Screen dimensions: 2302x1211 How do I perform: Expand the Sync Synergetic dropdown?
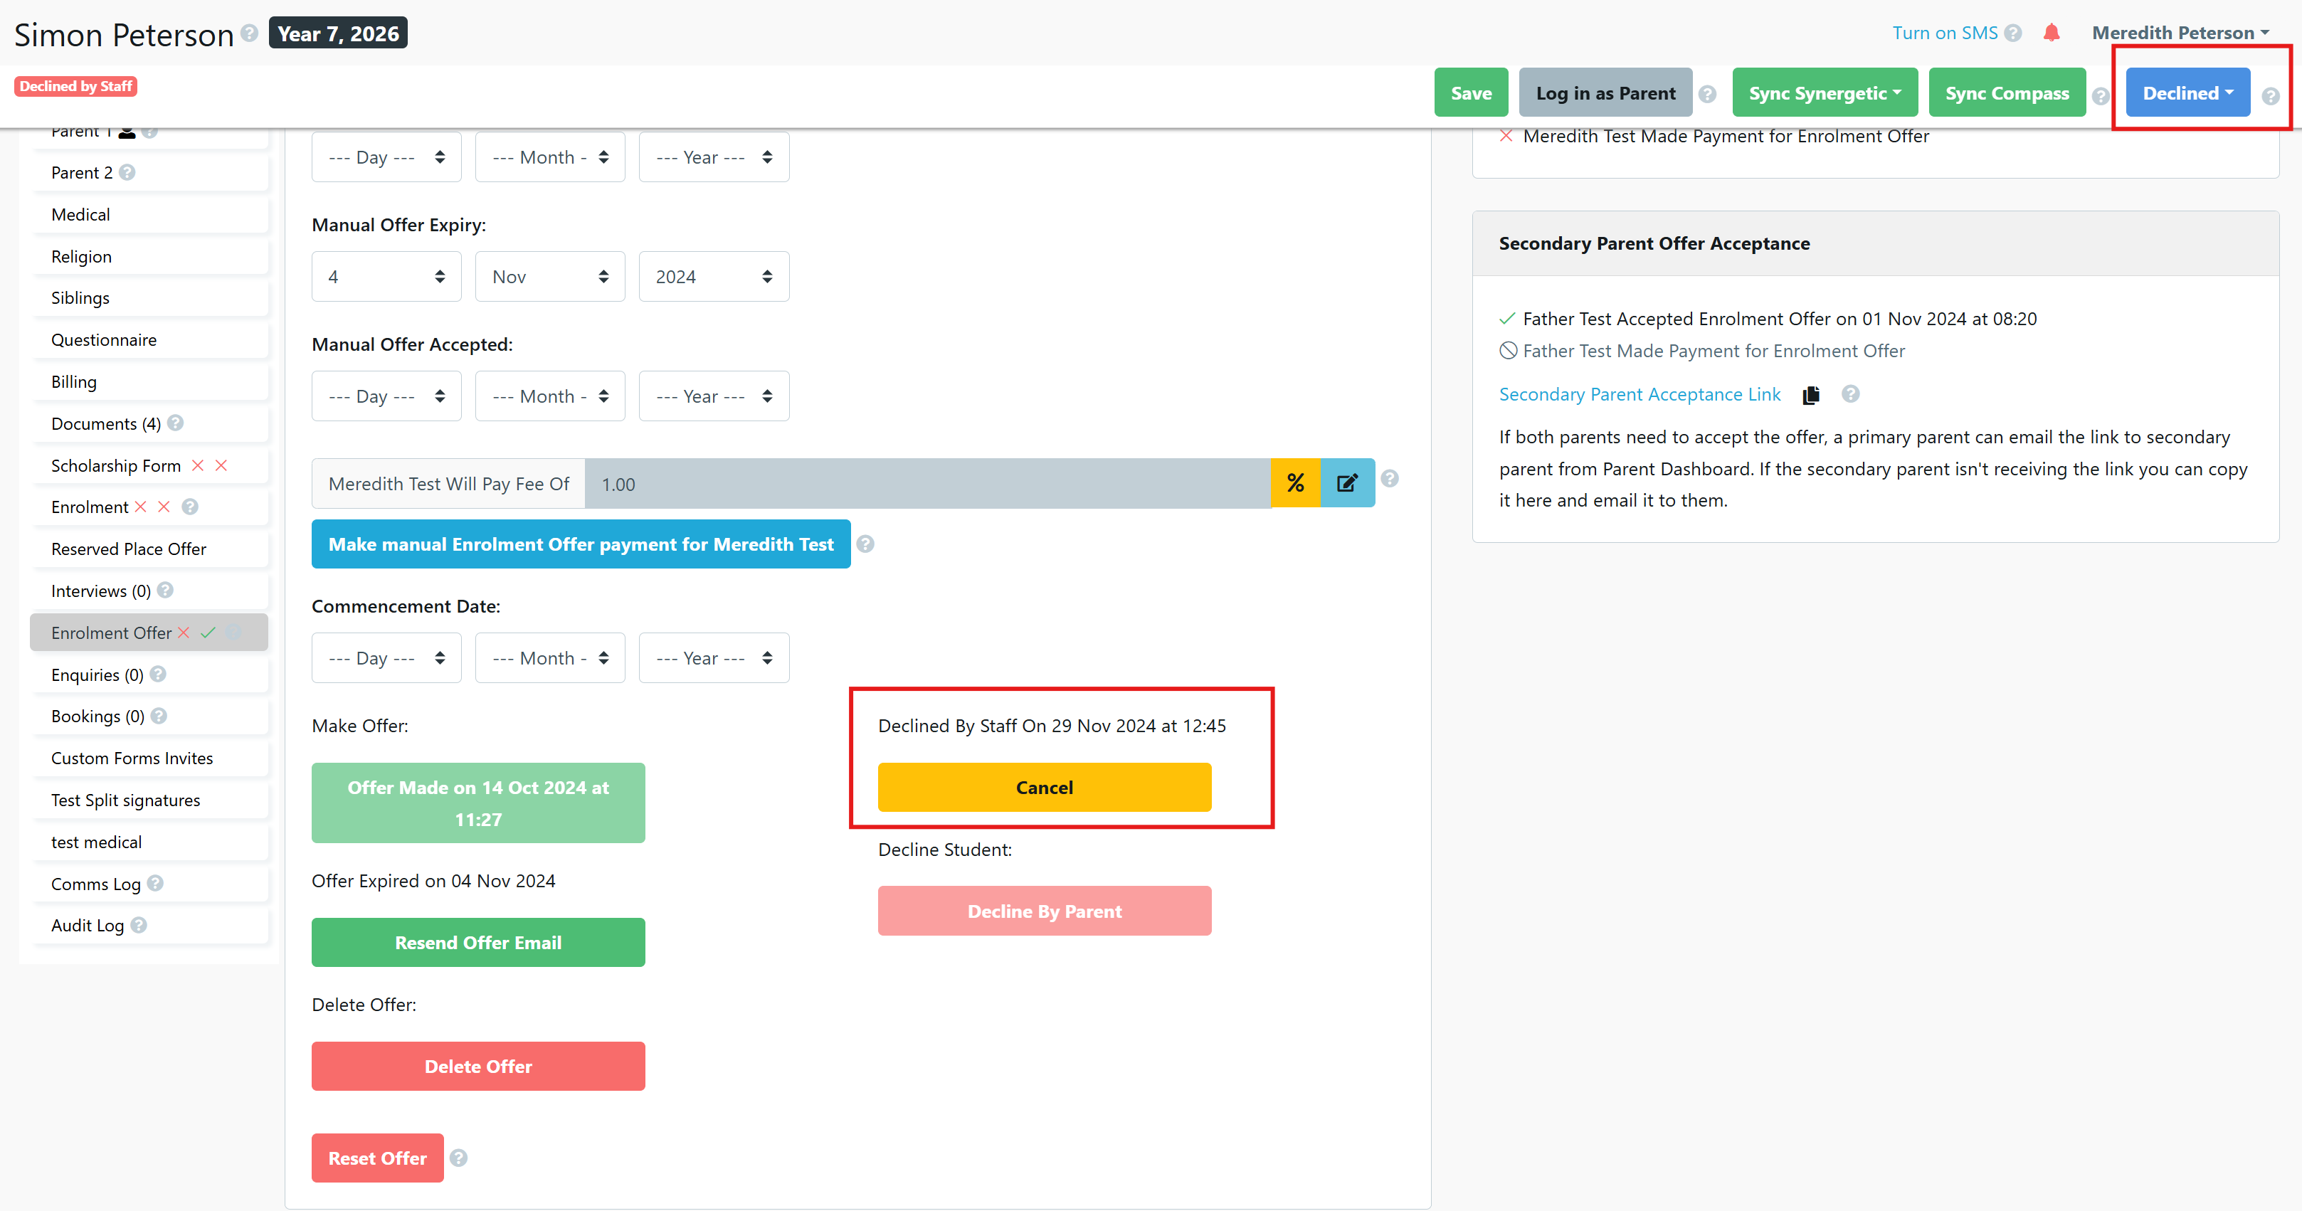[1824, 93]
